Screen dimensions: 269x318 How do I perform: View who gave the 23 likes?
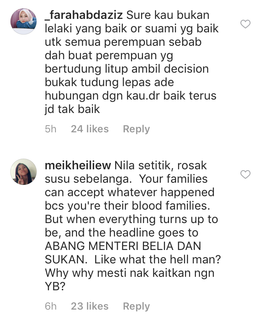90,306
